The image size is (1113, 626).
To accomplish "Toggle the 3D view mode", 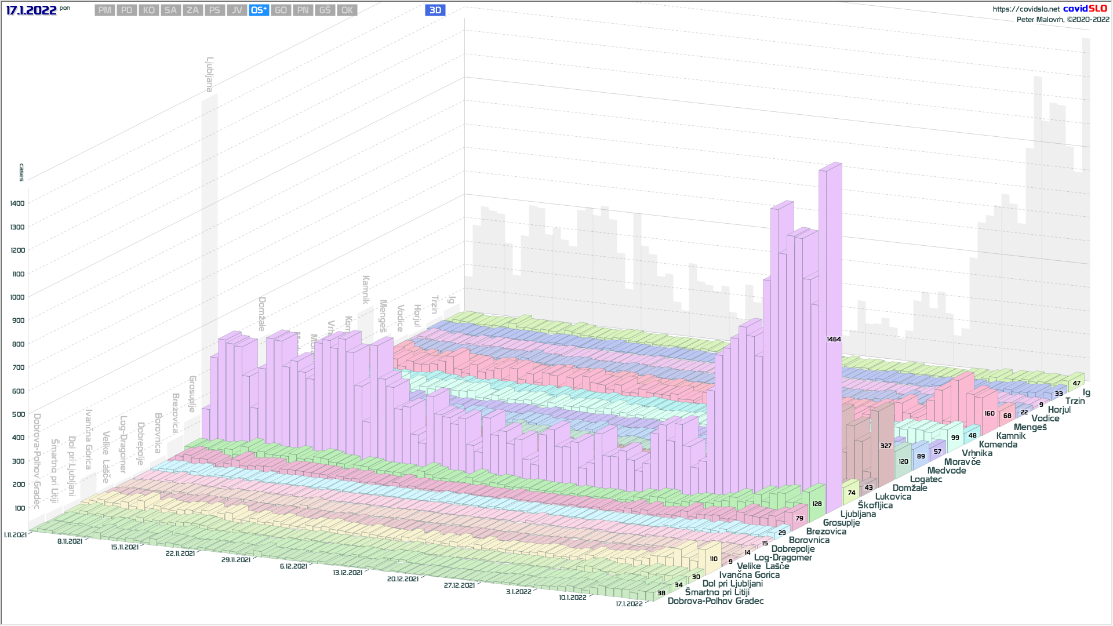I will tap(435, 10).
